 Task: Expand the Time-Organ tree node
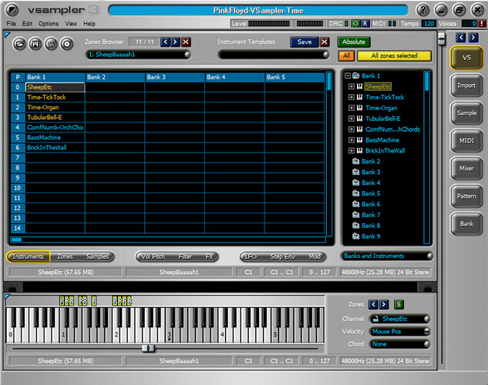(x=352, y=109)
